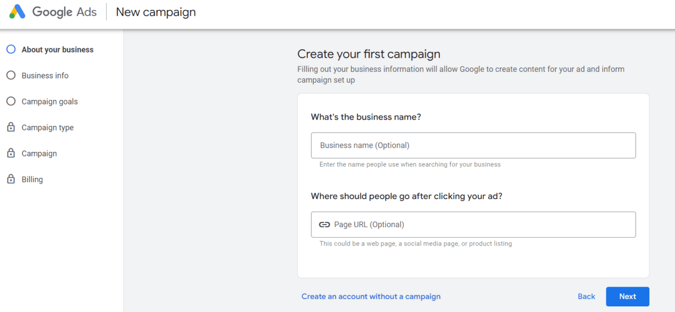Click the Google Ads wordmark
The image size is (675, 312).
point(64,11)
